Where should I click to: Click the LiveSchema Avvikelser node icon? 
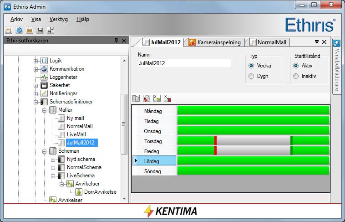tap(70, 184)
